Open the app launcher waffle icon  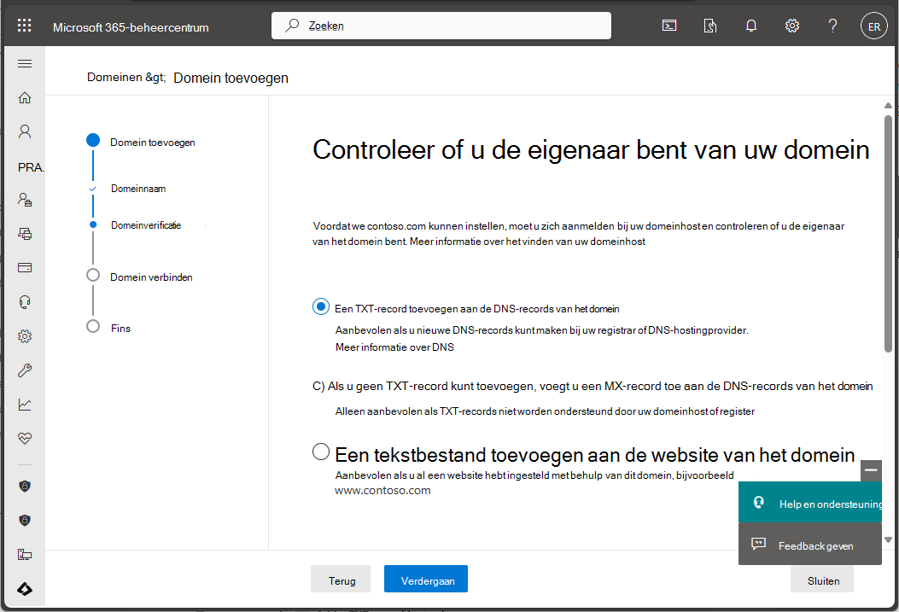coord(24,26)
